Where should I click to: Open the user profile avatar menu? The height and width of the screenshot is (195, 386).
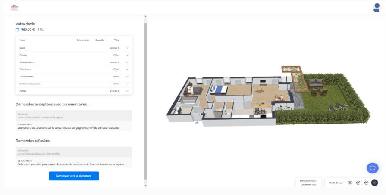[377, 8]
